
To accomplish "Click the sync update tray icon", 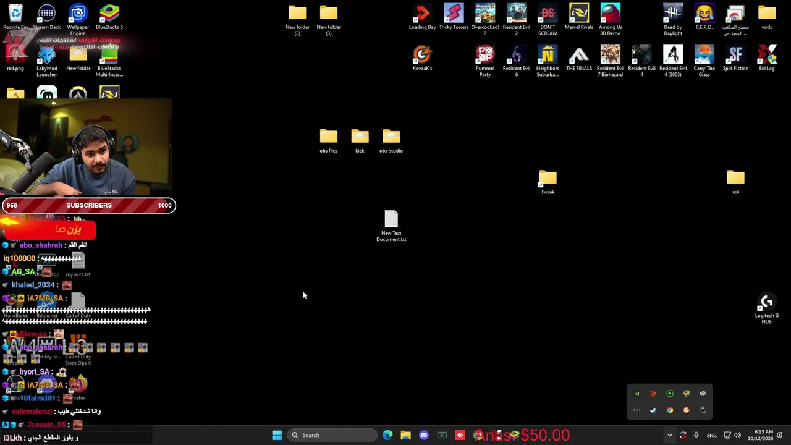I will [x=683, y=435].
